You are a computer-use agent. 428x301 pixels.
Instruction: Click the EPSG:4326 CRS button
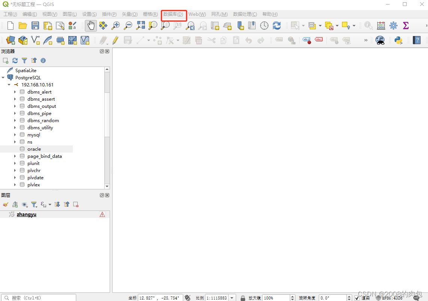(x=389, y=298)
